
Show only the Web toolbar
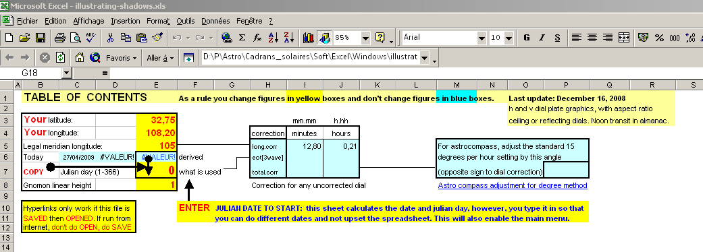pos(189,58)
